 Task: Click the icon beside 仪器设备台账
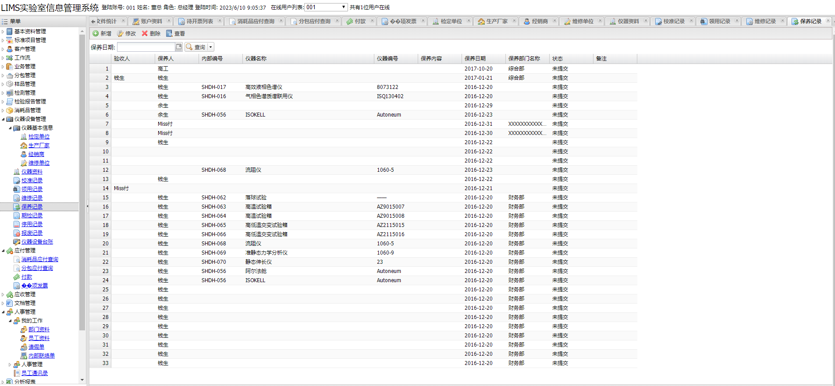[x=17, y=242]
